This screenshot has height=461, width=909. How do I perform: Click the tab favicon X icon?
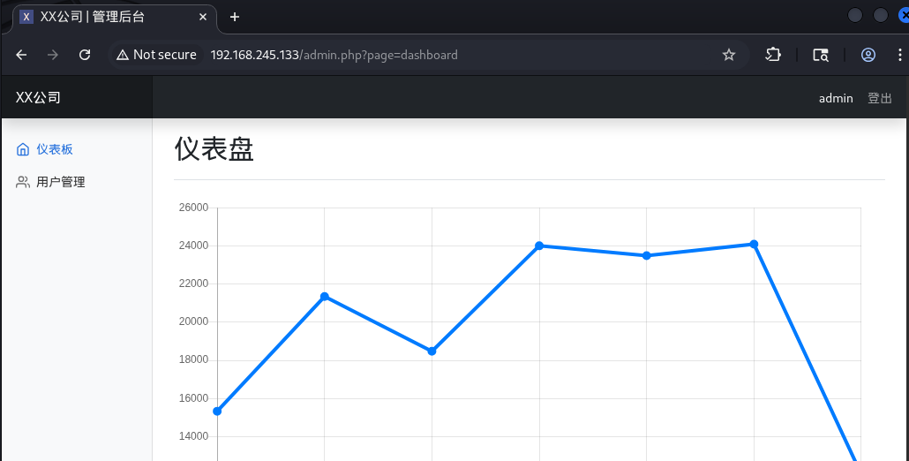26,17
